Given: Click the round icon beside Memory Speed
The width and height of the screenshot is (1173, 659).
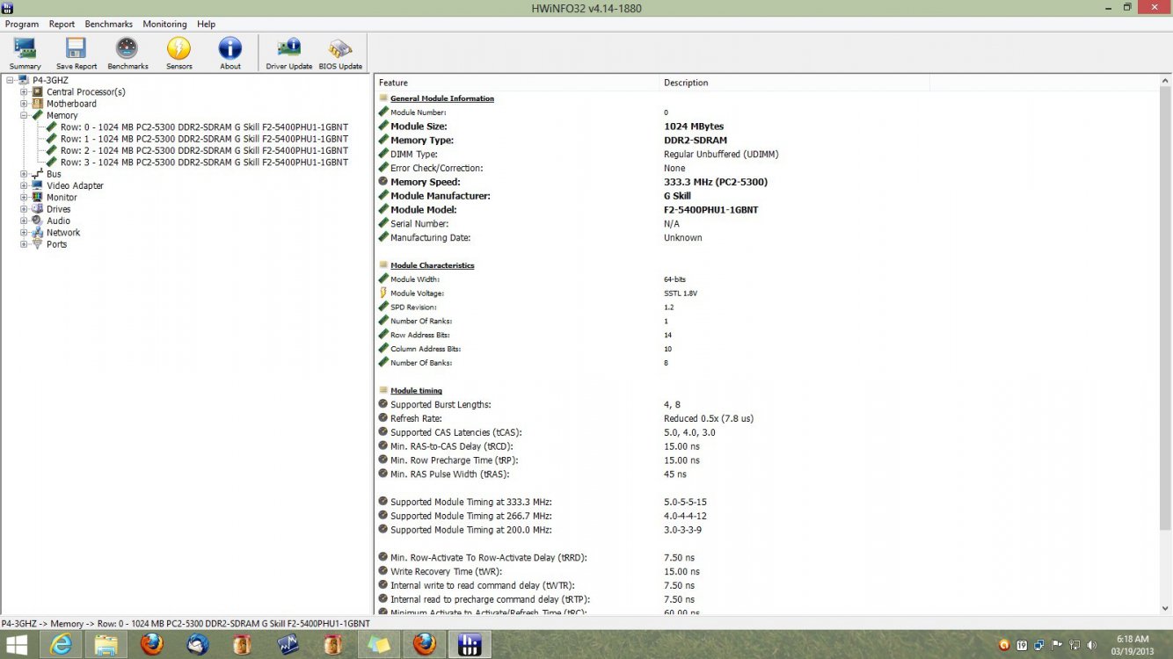Looking at the screenshot, I should tap(383, 182).
